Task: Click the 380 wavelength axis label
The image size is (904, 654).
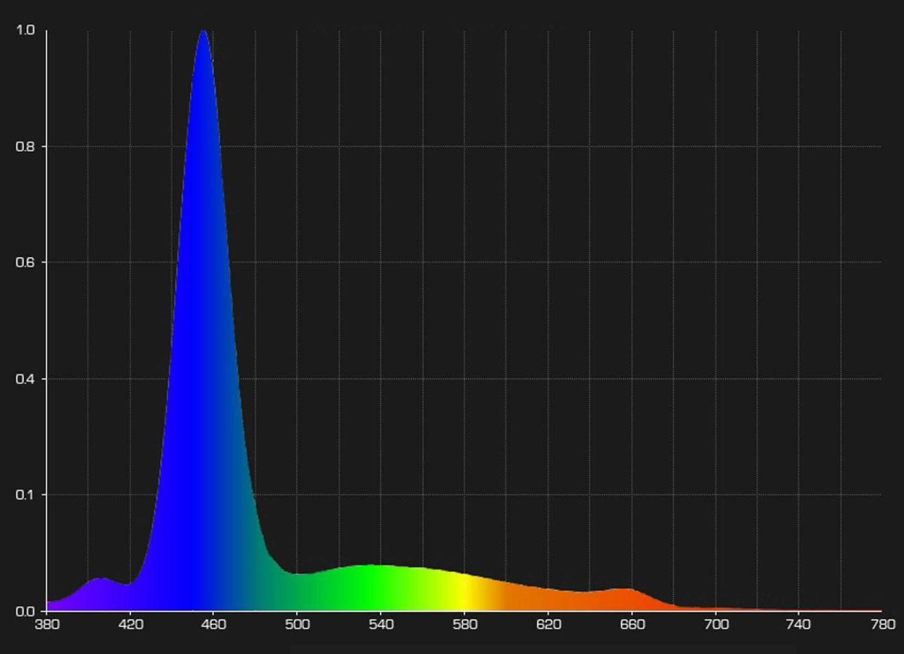Action: (47, 624)
